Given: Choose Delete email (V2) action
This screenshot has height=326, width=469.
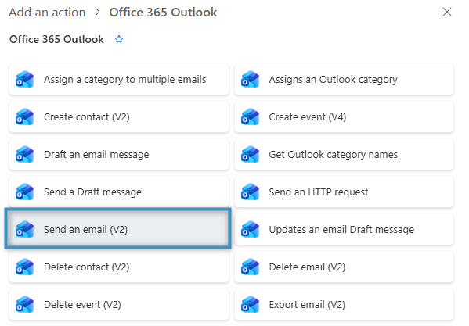Looking at the screenshot, I should click(345, 267).
